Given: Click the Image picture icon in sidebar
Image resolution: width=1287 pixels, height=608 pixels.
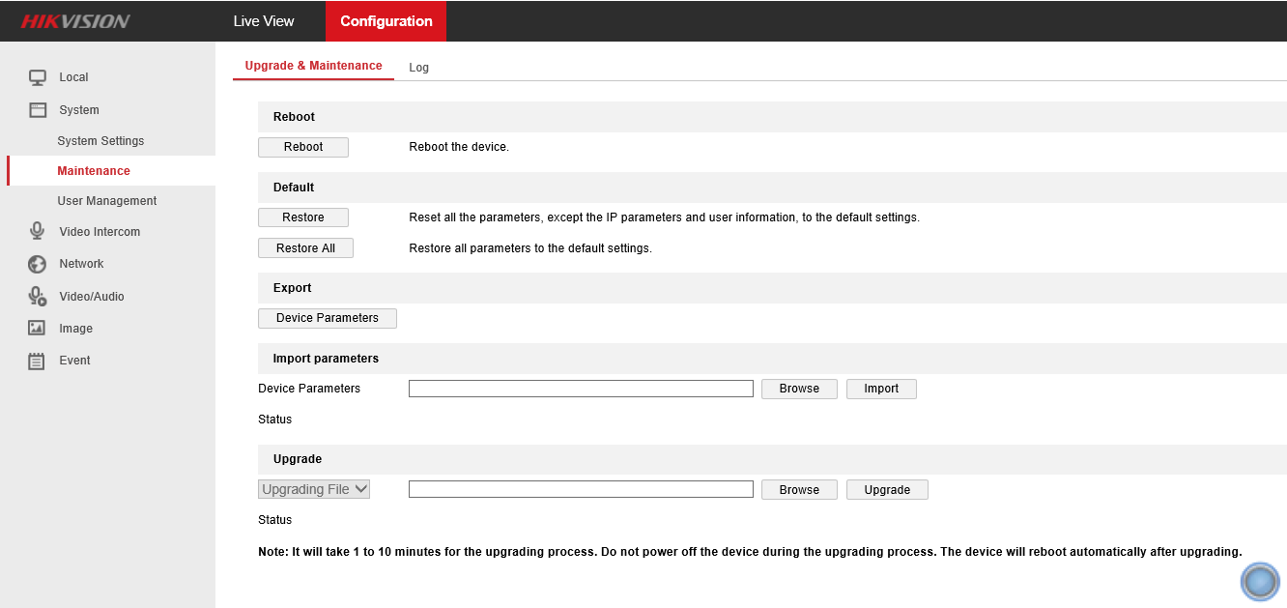Looking at the screenshot, I should (x=38, y=329).
